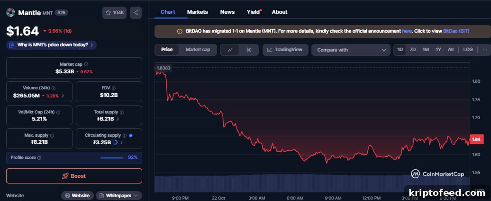Click the verified badge on Circulating supply
491x201 pixels.
tap(131, 136)
